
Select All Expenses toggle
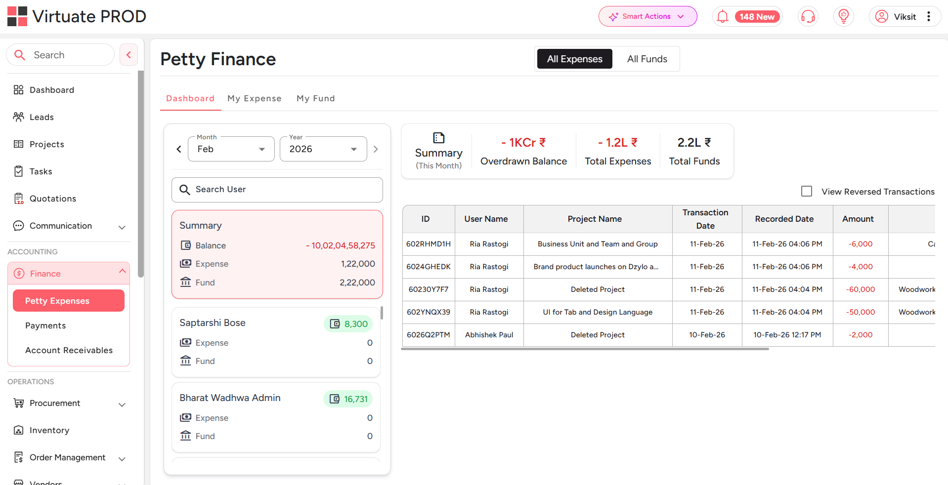[574, 59]
